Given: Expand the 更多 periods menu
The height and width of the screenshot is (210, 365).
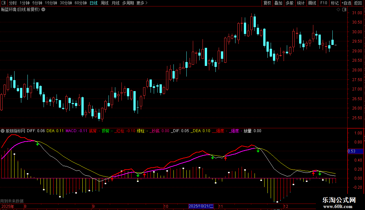Looking at the screenshot, I should pos(142,3).
